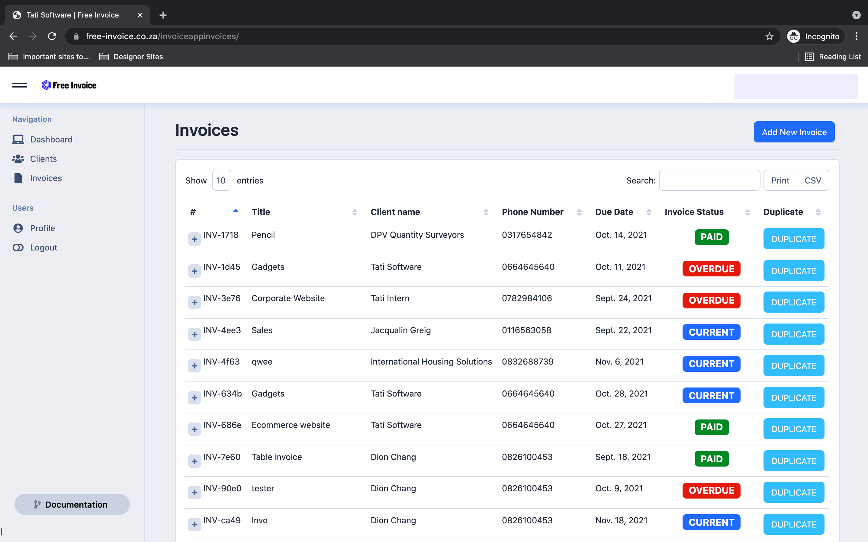This screenshot has width=868, height=542.
Task: Open the Show entries dropdown
Action: [221, 180]
